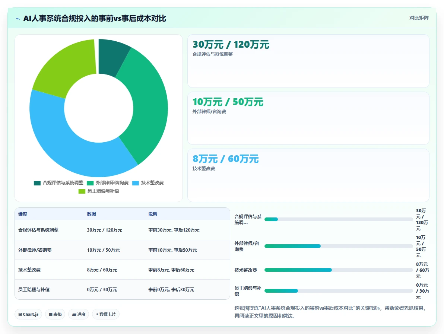444x334 pixels.
Task: Click the 表格 tag chip
Action: point(55,314)
